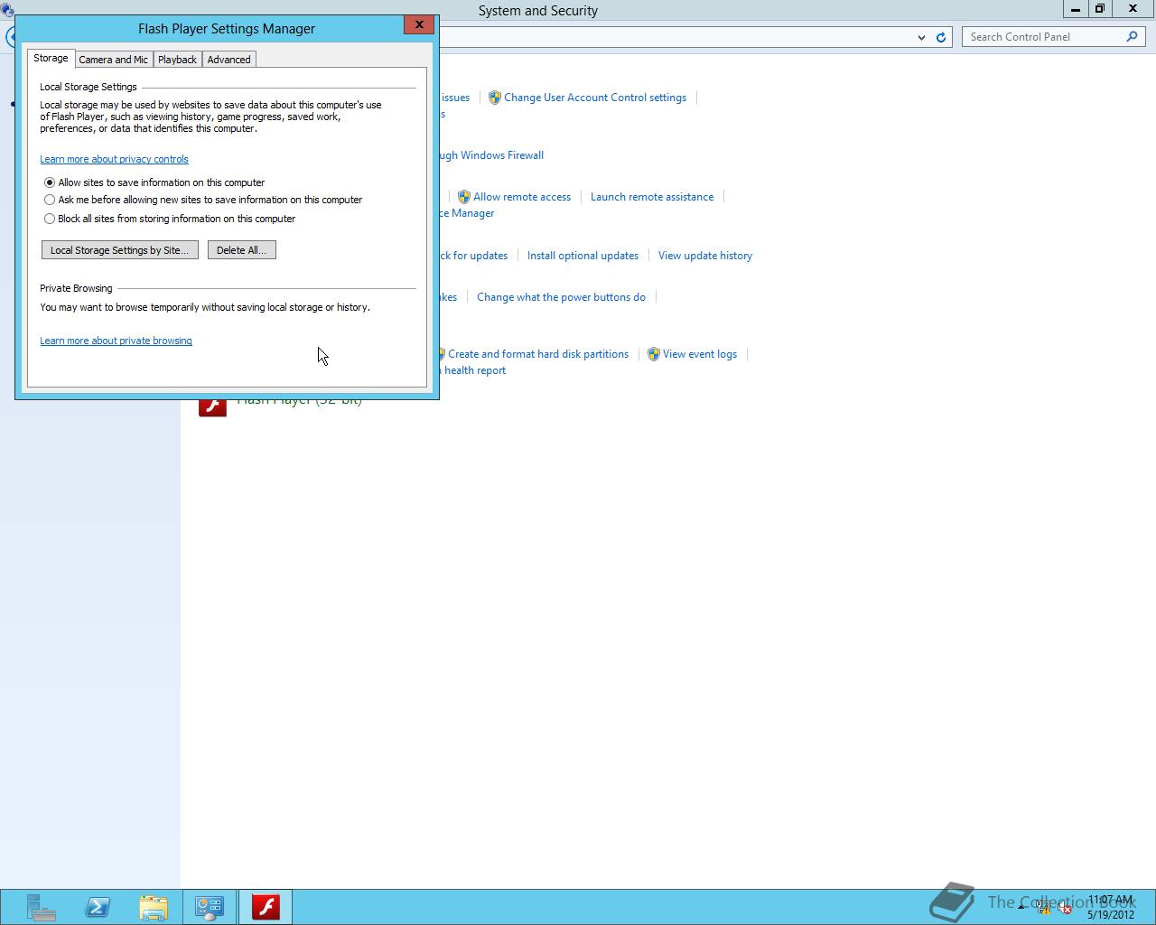Switch to the Advanced tab

[228, 60]
